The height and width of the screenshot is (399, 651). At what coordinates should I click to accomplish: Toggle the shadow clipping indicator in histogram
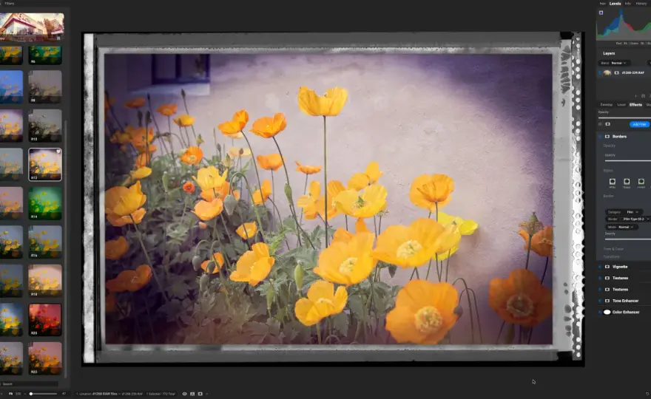[601, 13]
